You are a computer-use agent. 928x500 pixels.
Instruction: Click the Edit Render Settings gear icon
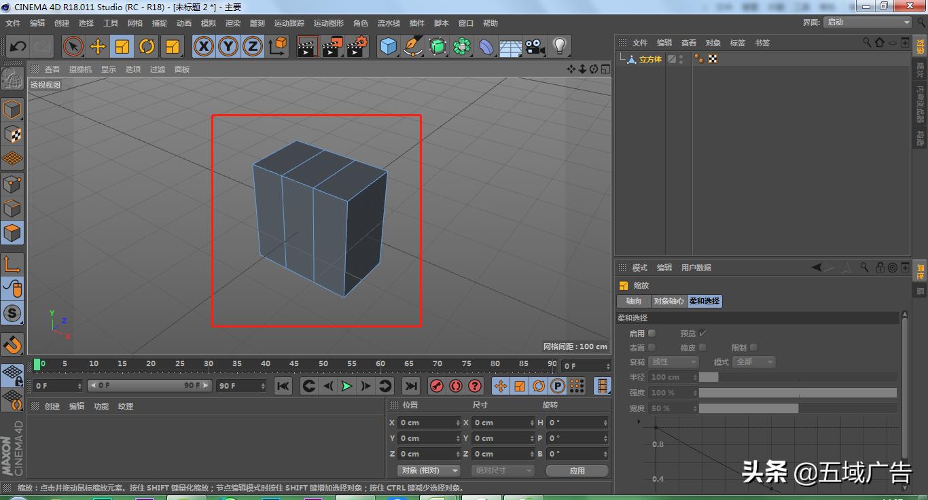click(x=356, y=46)
